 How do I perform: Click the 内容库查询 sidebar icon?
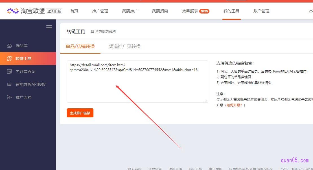click(9, 71)
